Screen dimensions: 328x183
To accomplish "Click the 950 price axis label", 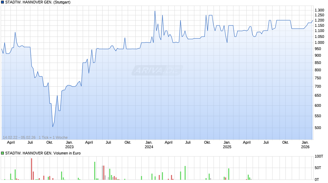I will click(x=318, y=49).
